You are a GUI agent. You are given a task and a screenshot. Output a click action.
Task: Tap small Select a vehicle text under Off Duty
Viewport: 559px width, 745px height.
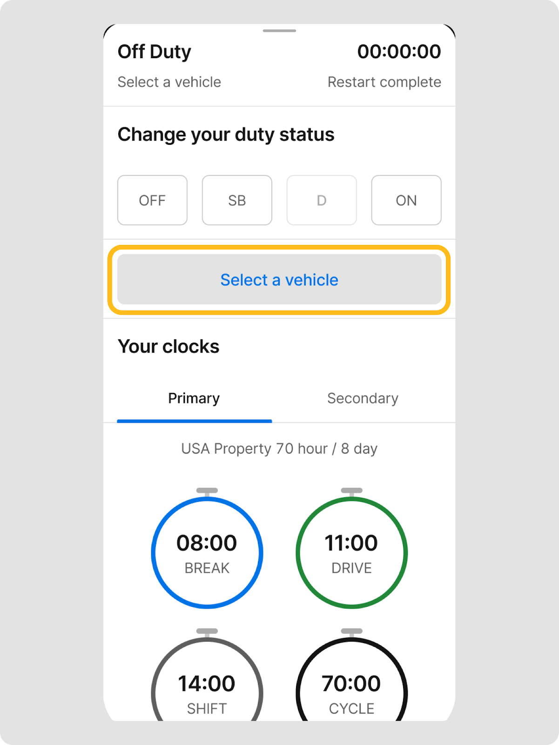pos(169,82)
